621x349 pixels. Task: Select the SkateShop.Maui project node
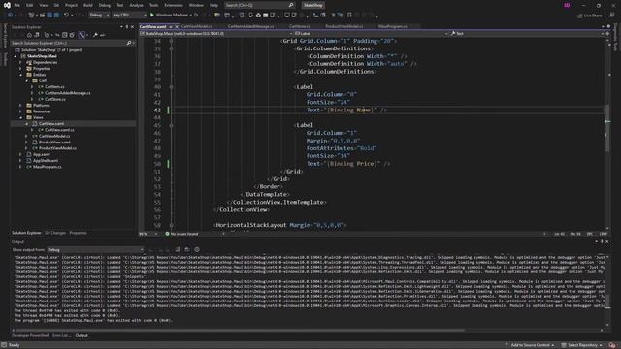click(x=42, y=56)
